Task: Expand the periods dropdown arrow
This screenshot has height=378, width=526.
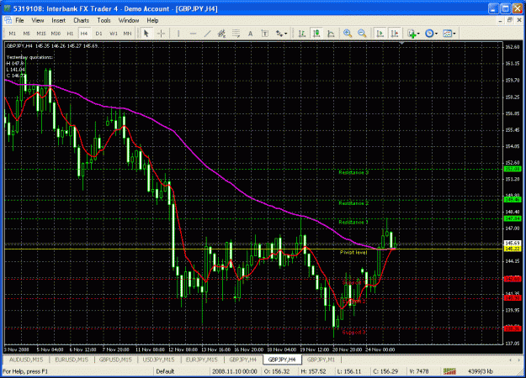Action: pos(436,34)
